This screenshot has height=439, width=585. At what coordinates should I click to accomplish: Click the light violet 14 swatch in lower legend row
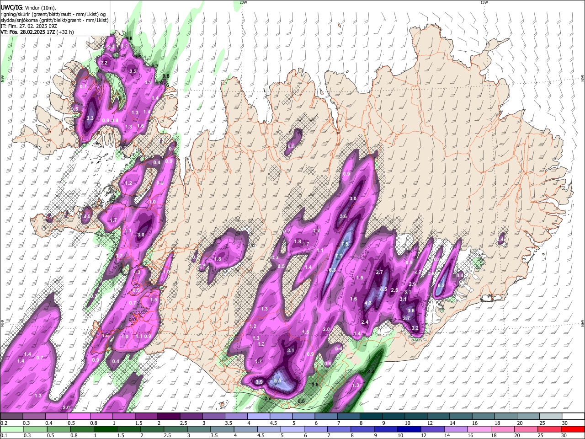[x=456, y=429]
